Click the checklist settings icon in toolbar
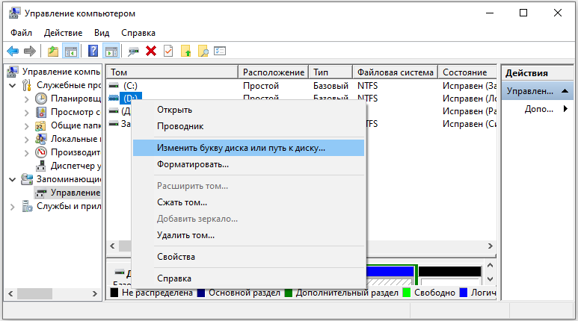The image size is (578, 321). pos(220,51)
